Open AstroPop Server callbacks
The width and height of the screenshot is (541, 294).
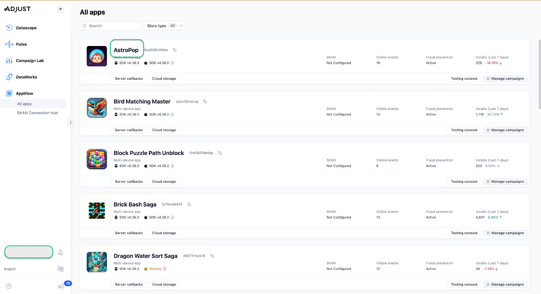click(129, 78)
